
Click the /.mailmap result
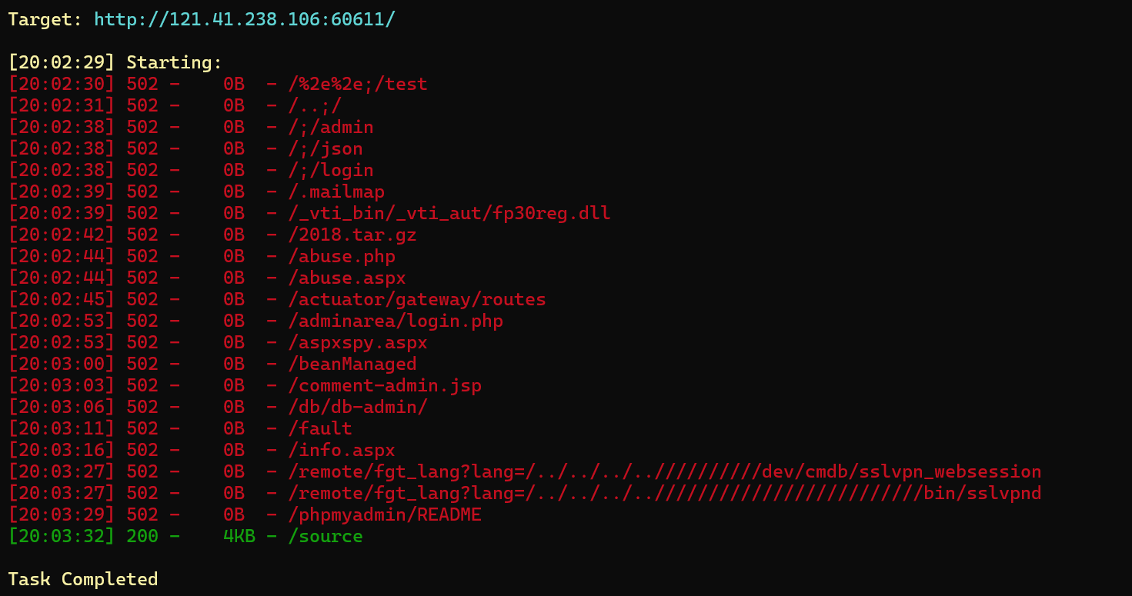[336, 191]
